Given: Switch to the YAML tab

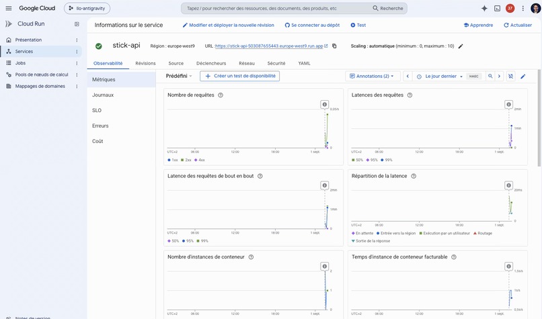Looking at the screenshot, I should click(x=304, y=64).
